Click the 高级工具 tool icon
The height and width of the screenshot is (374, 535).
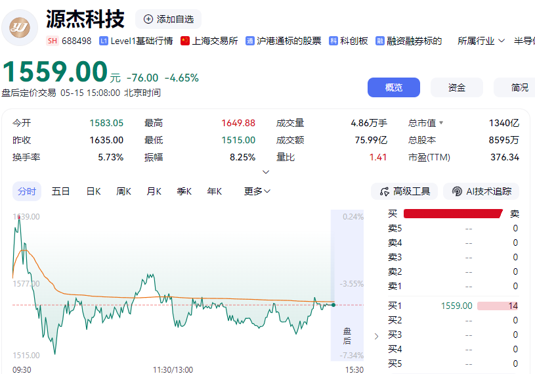[385, 192]
